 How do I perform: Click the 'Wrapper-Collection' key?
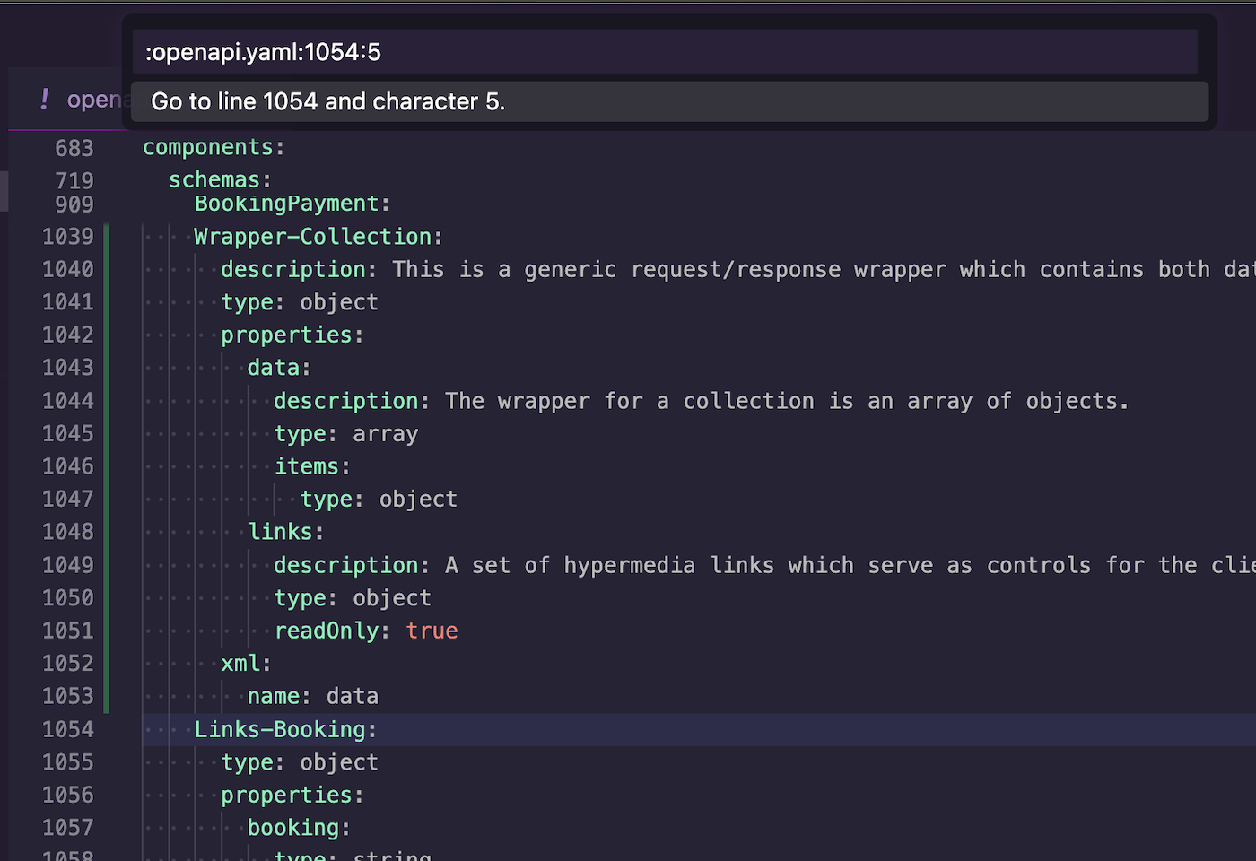(313, 237)
